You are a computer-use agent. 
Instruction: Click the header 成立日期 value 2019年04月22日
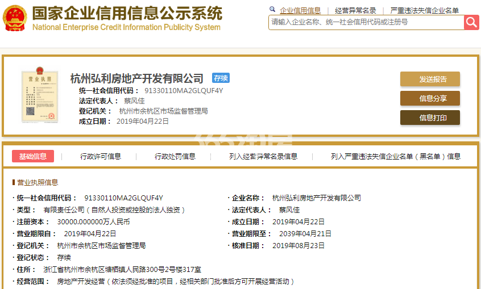tap(143, 122)
